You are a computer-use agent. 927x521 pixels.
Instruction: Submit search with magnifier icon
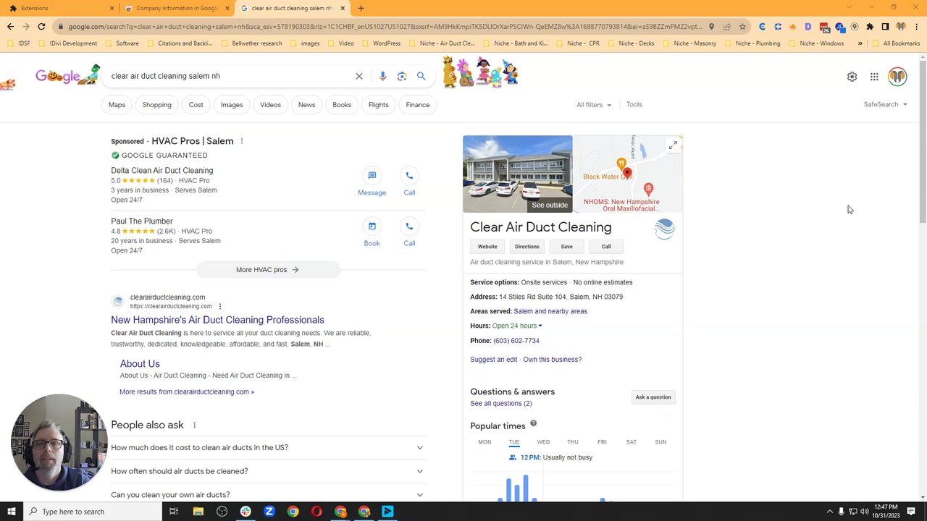coord(421,76)
